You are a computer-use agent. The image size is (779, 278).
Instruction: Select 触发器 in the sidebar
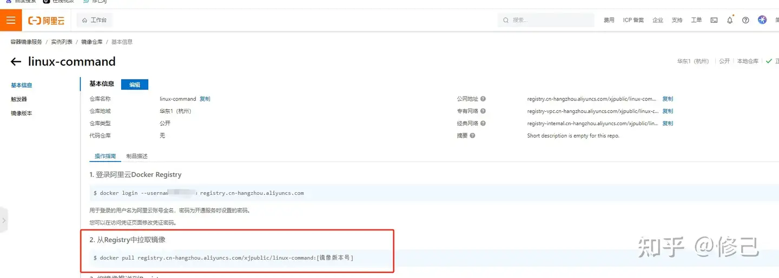(19, 99)
